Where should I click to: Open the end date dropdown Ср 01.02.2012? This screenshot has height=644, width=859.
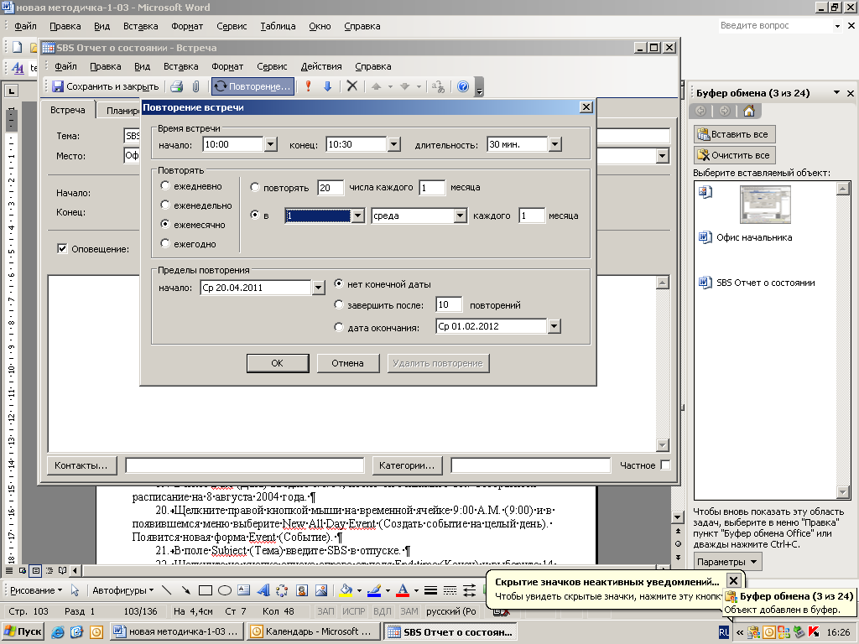[x=554, y=326]
